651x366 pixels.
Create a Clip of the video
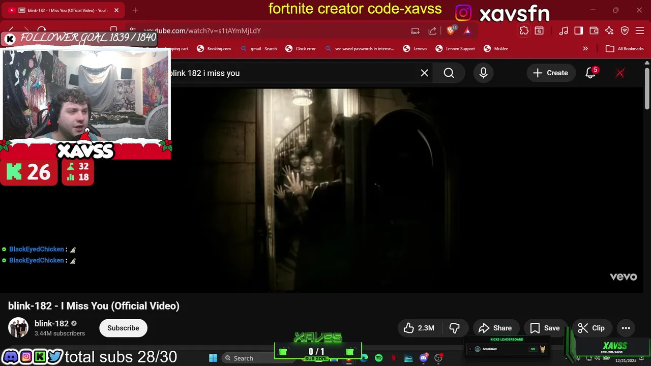(x=591, y=328)
